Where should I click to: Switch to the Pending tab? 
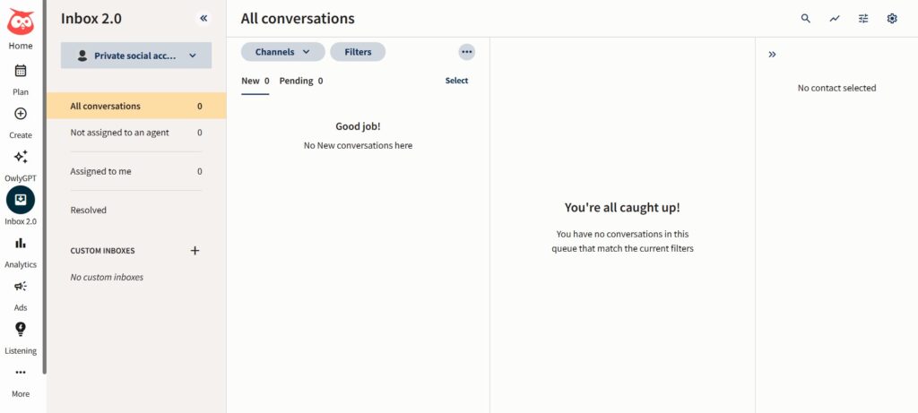(x=301, y=82)
